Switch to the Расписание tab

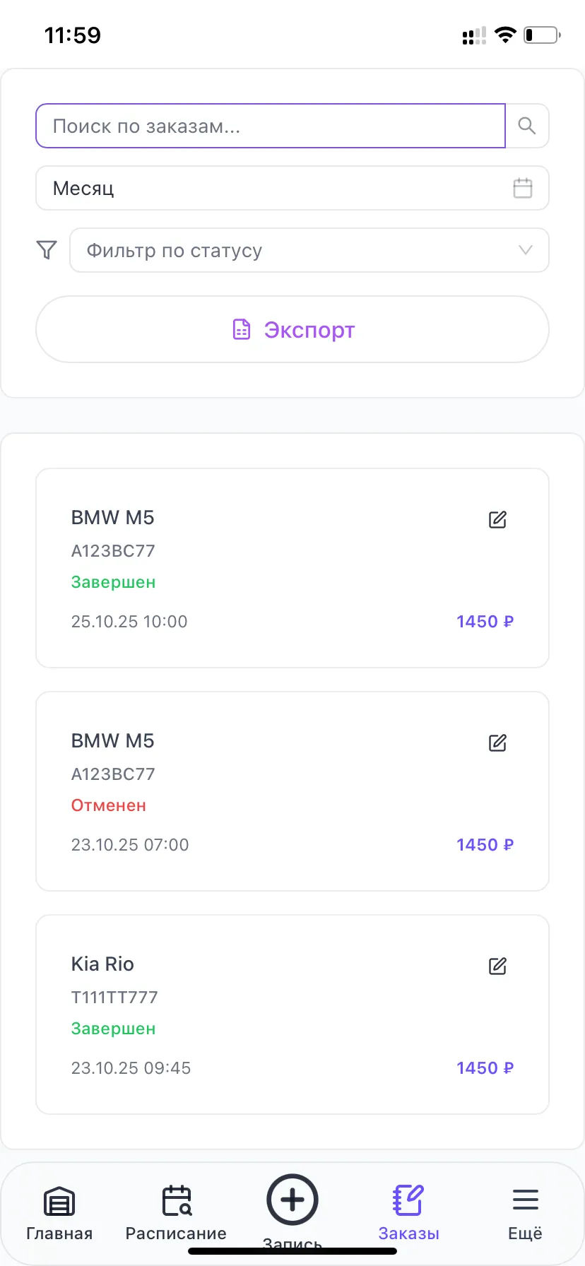(x=176, y=1212)
